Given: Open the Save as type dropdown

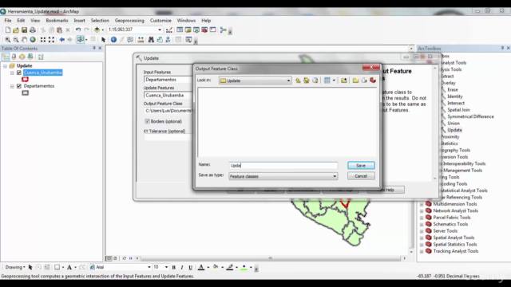Looking at the screenshot, I should click(335, 176).
